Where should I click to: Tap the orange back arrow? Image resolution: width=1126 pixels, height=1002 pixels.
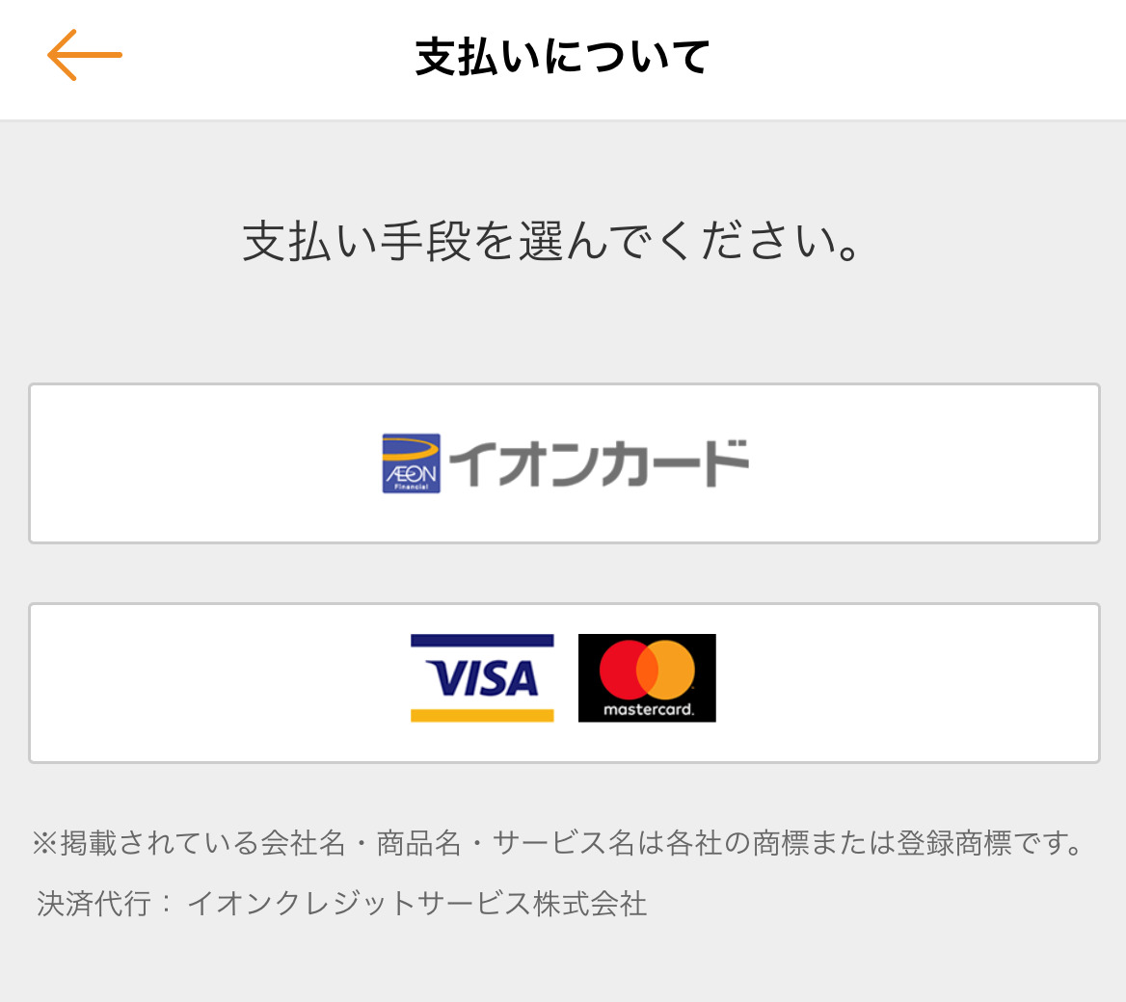(85, 55)
